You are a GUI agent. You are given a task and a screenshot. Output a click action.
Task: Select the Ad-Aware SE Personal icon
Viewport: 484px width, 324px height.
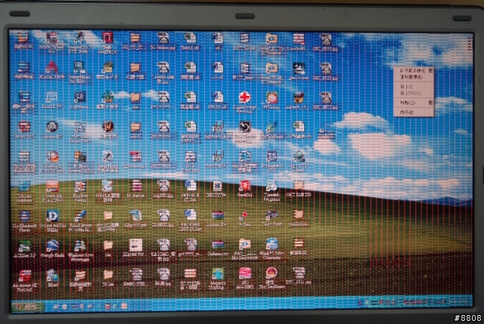pos(24,276)
